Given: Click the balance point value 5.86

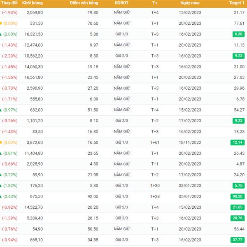Looking at the screenshot, I should click(x=94, y=34).
